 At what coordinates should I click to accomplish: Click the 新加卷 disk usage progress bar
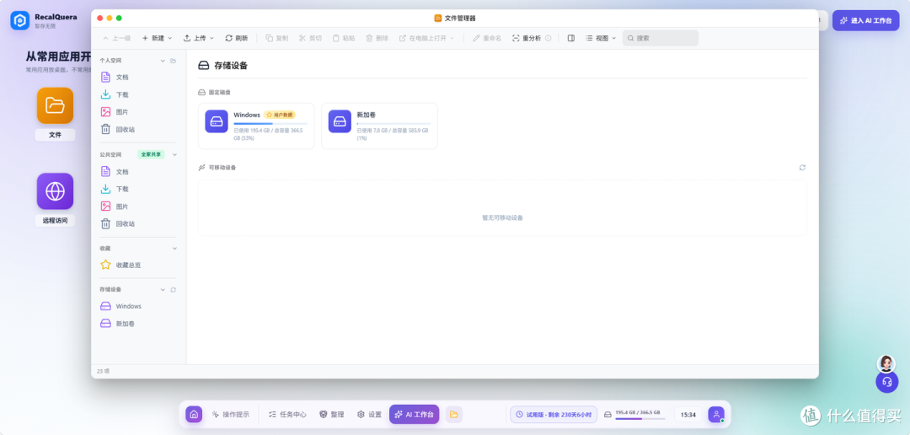tap(393, 124)
